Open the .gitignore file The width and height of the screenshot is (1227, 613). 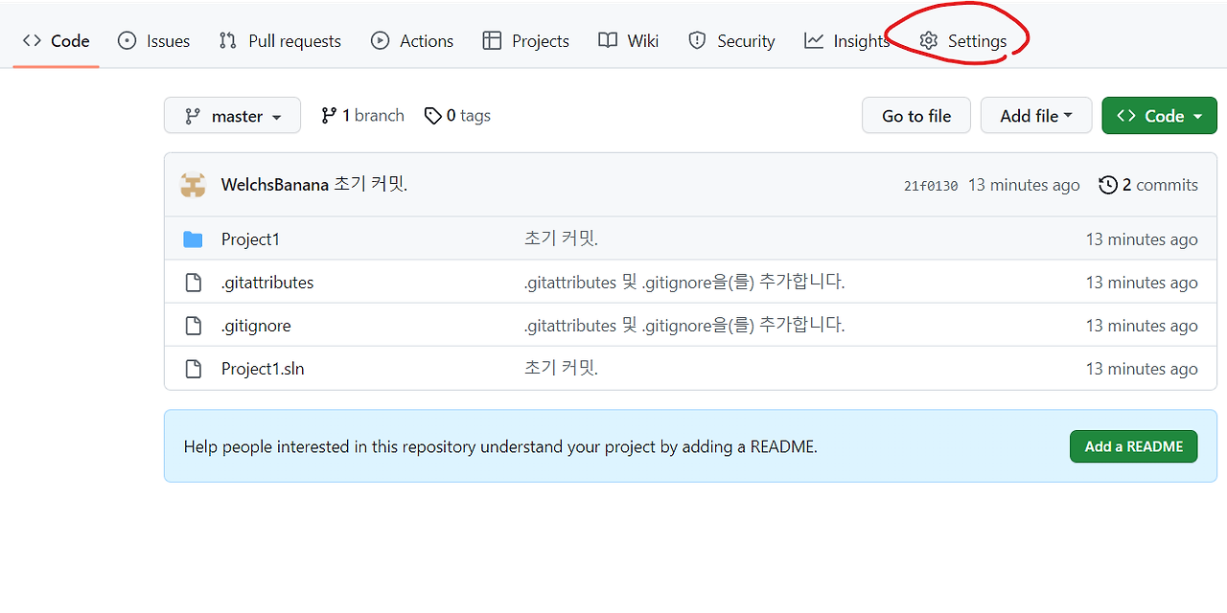pos(256,326)
